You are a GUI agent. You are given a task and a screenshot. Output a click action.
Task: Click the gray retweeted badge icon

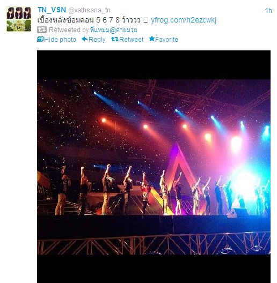(42, 29)
